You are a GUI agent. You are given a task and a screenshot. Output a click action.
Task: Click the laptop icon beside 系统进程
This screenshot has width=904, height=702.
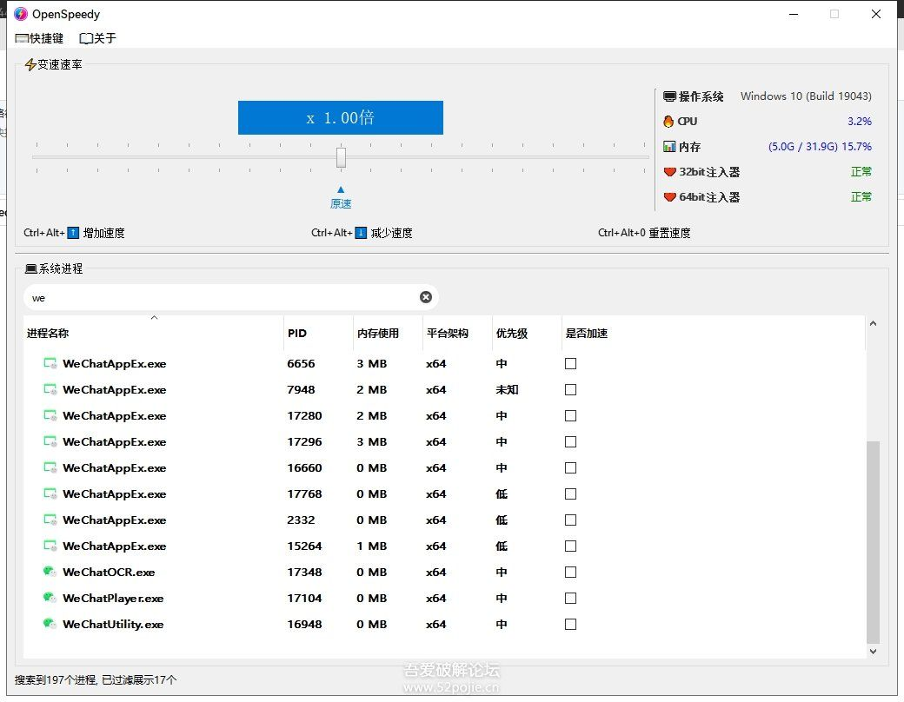(x=31, y=268)
